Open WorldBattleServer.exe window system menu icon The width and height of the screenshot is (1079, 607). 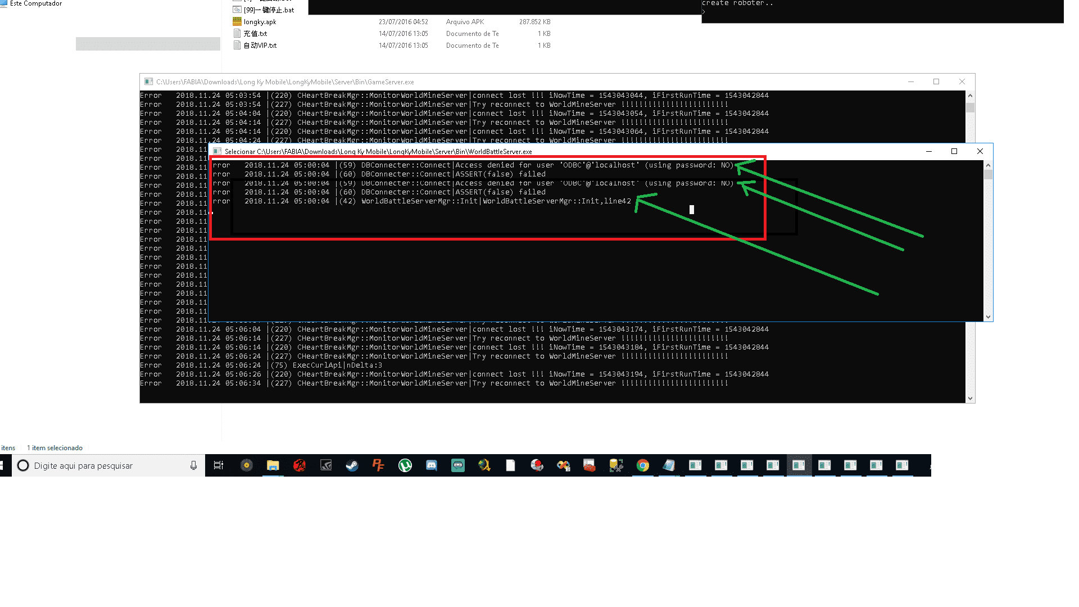click(x=217, y=151)
